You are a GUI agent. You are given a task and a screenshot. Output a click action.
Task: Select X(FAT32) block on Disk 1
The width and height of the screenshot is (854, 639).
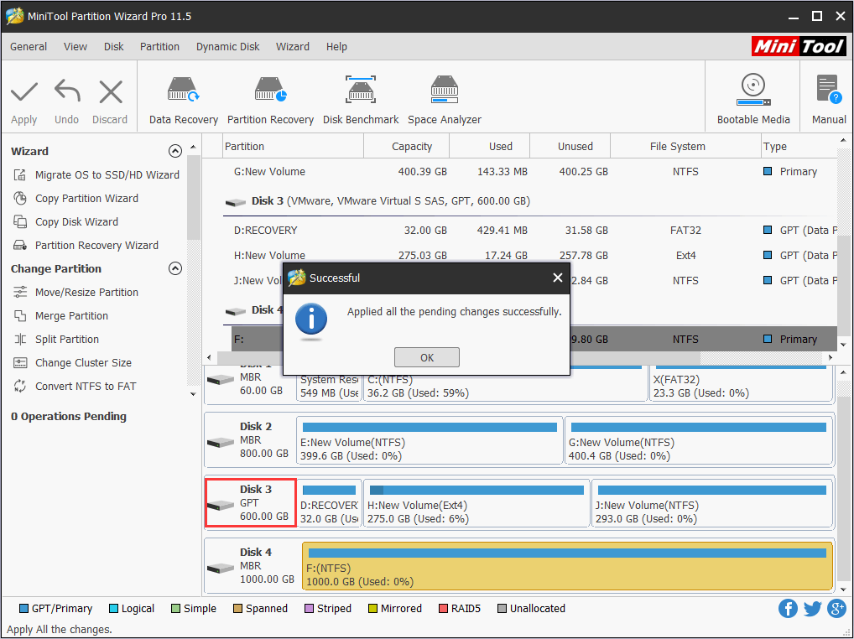(x=741, y=382)
